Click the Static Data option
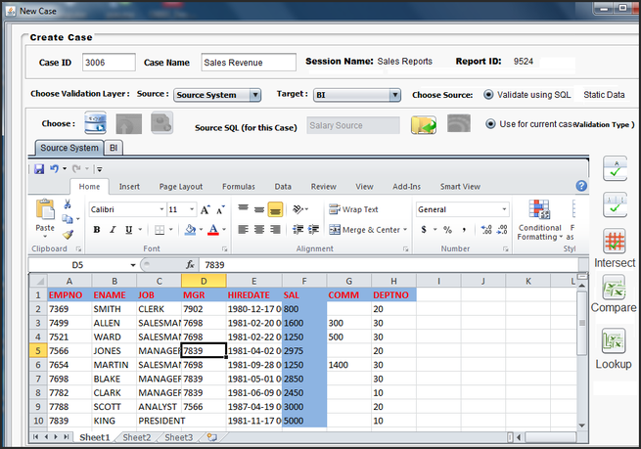Image resolution: width=641 pixels, height=449 pixels. (x=604, y=95)
